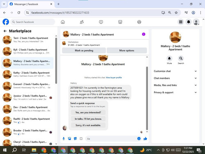Open the Facebook menu grid icon
The image size is (205, 154).
[x=181, y=22]
